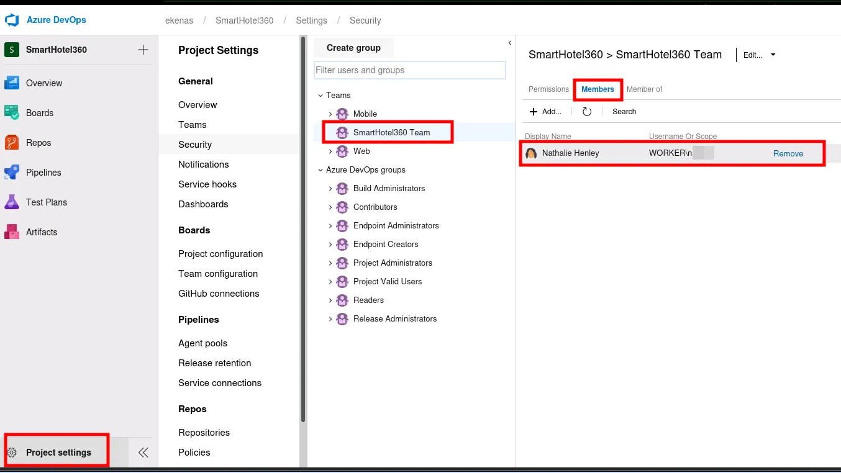
Task: Switch to the Member of tab
Action: 644,89
